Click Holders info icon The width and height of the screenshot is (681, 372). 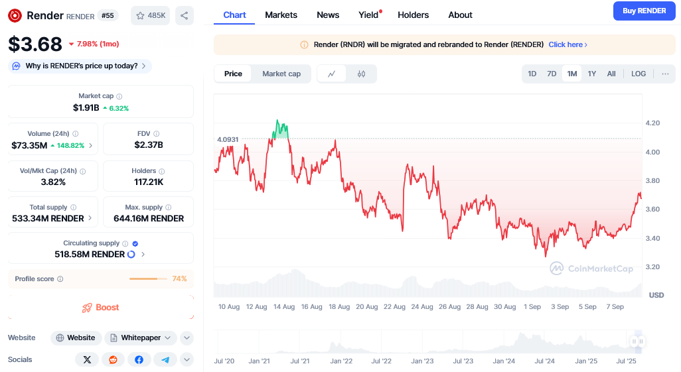161,171
